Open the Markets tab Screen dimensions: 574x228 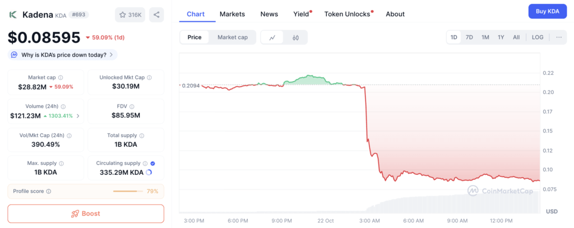232,14
